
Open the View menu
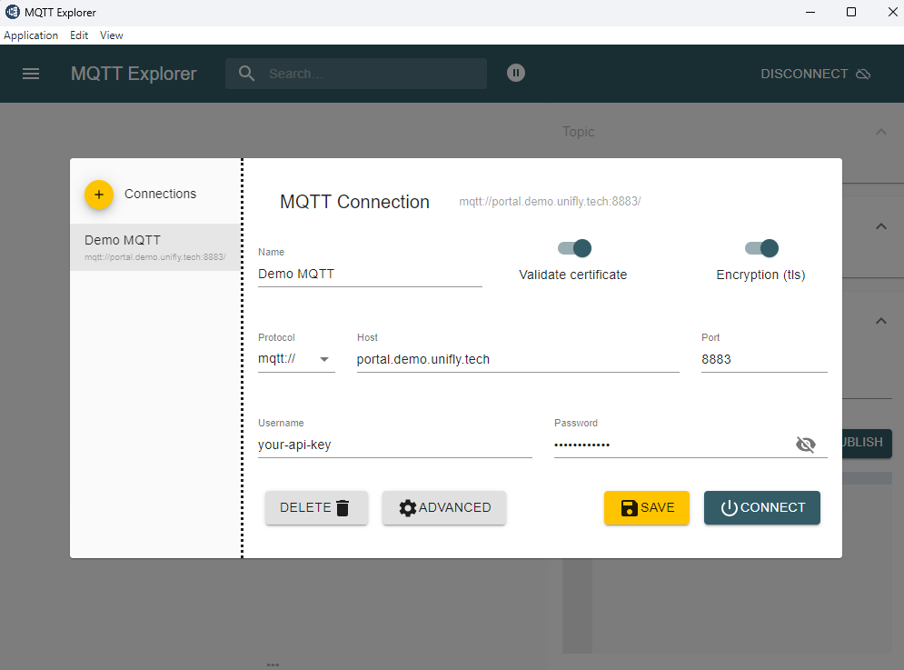(x=111, y=35)
